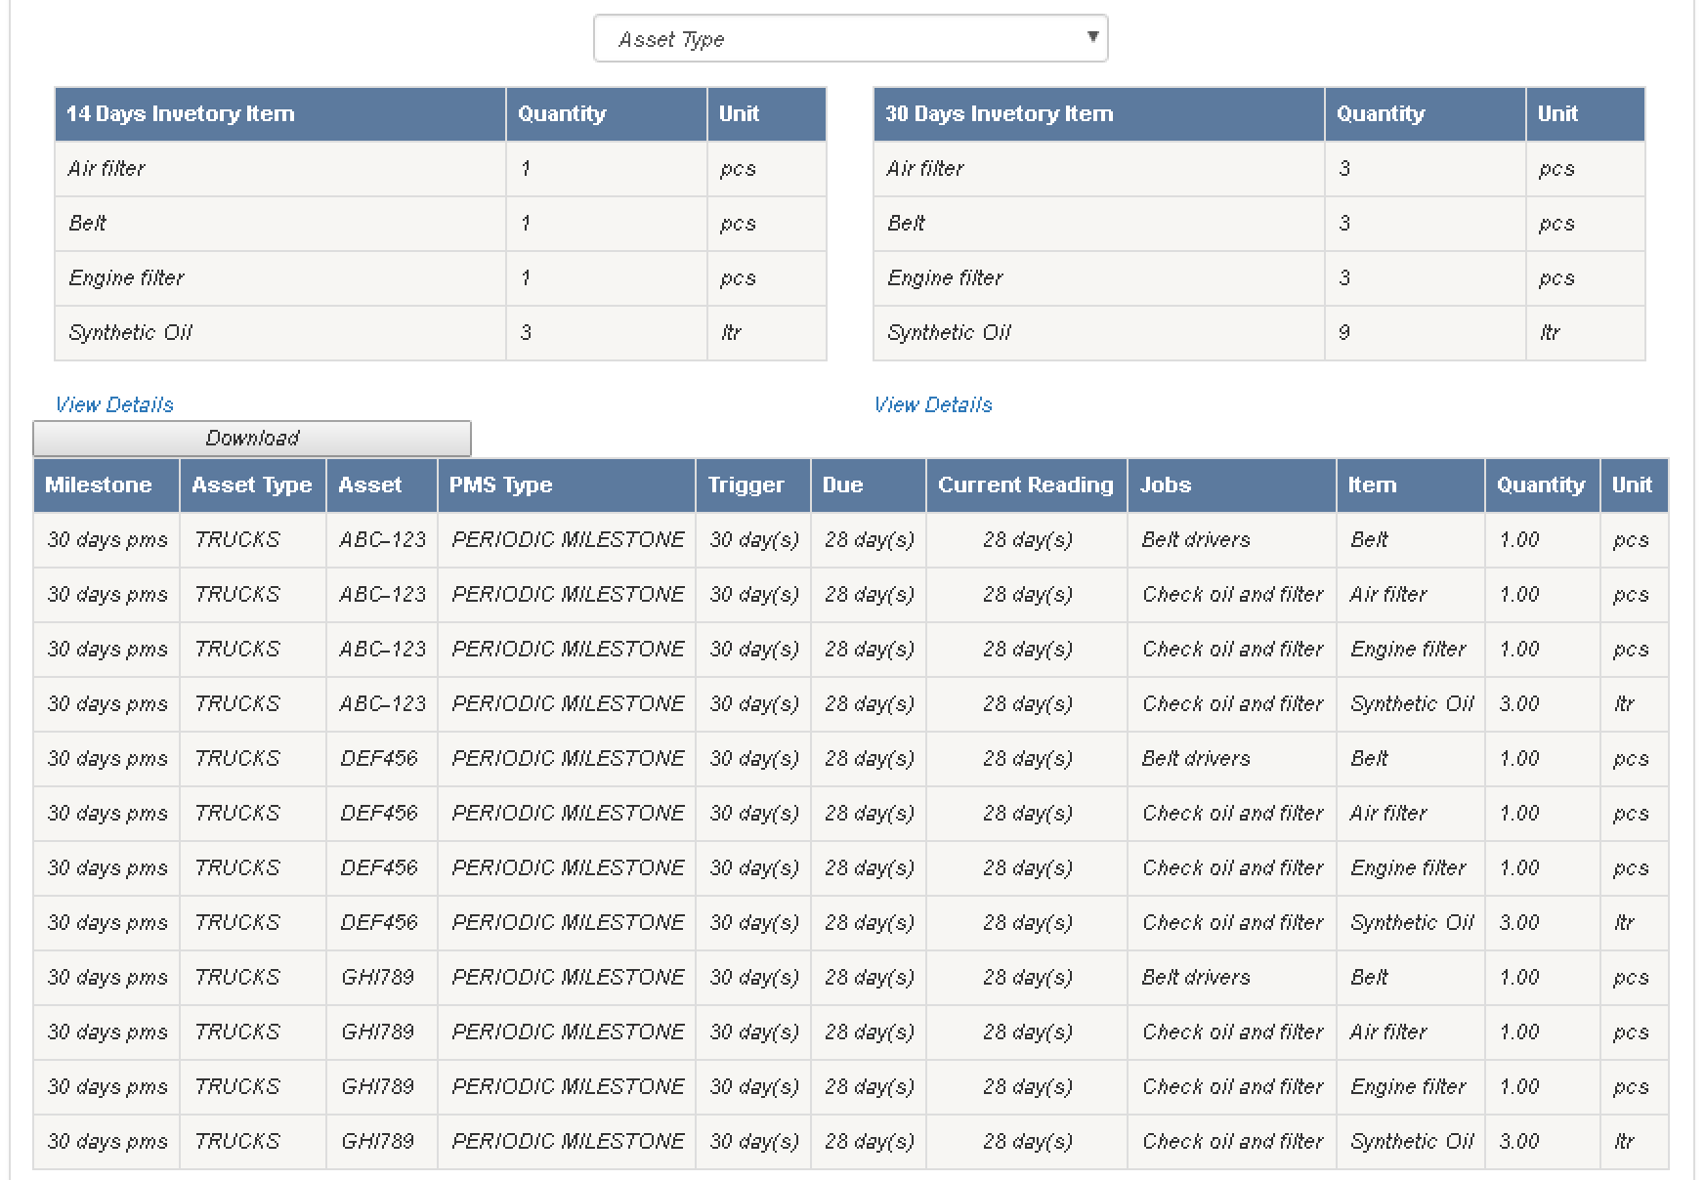Viewport: 1705px width, 1180px height.
Task: Select Engine filter row in 30 Days table
Action: tap(945, 278)
